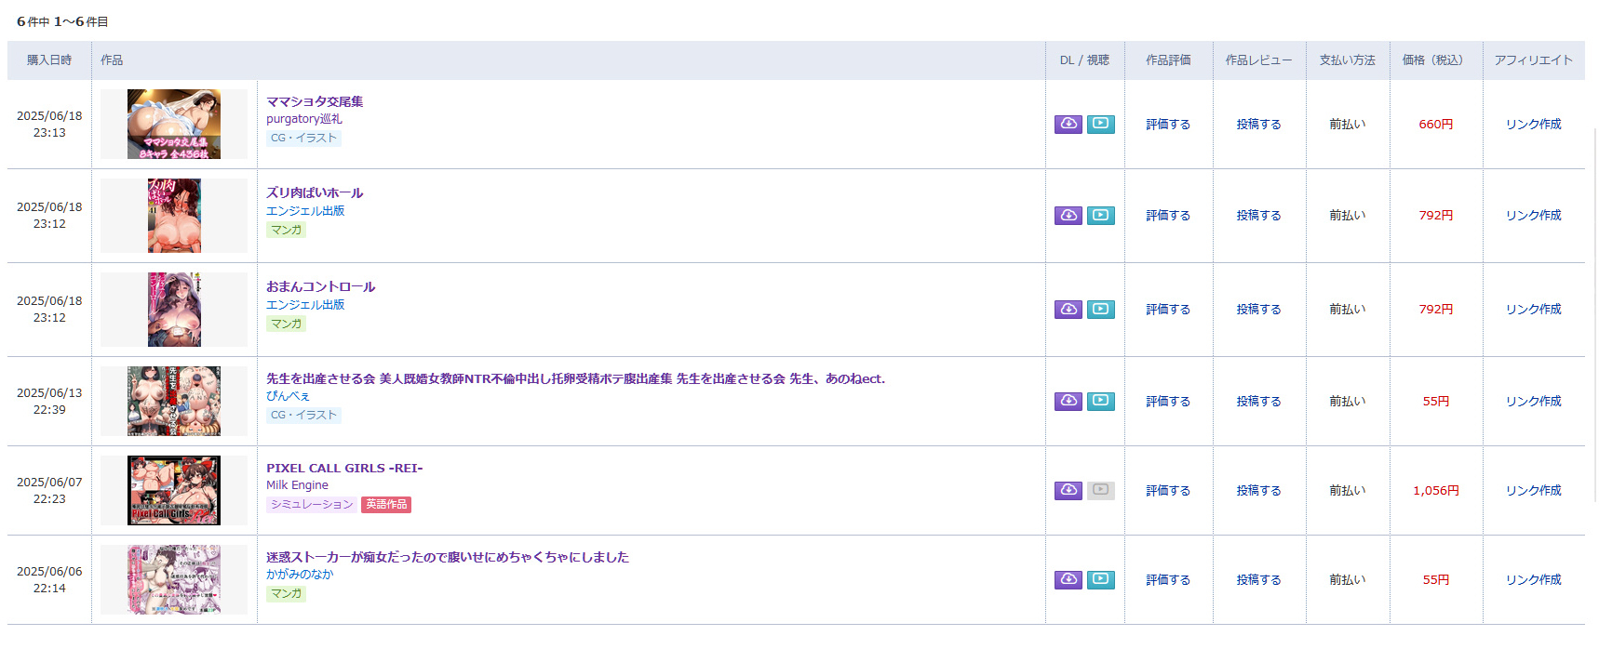Viewport: 1599px width, 662px height.
Task: Open the かがみのなか circle link
Action: click(x=300, y=575)
